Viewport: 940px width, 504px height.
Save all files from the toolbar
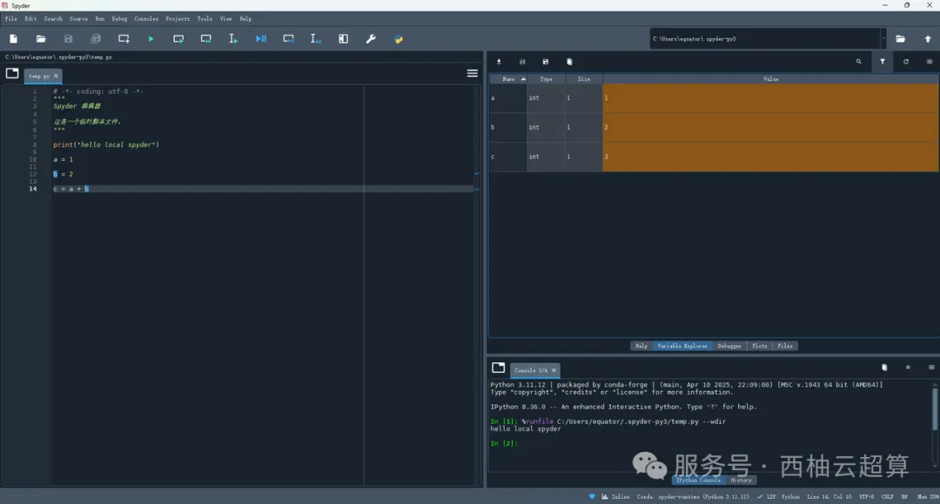pyautogui.click(x=96, y=39)
